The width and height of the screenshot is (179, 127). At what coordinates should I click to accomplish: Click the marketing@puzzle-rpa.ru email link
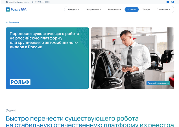[x=19, y=2]
